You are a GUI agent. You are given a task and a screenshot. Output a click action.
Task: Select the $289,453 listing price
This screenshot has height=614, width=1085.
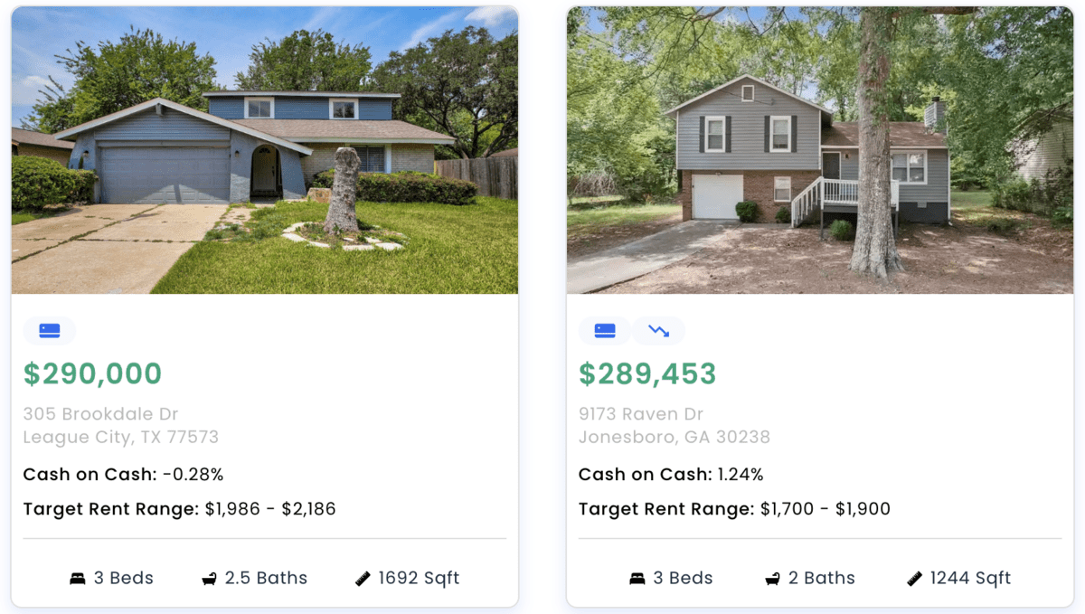(x=647, y=373)
